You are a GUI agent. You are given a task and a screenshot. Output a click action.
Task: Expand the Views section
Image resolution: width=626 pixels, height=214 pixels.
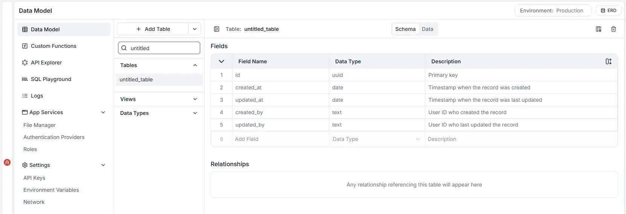click(x=195, y=99)
